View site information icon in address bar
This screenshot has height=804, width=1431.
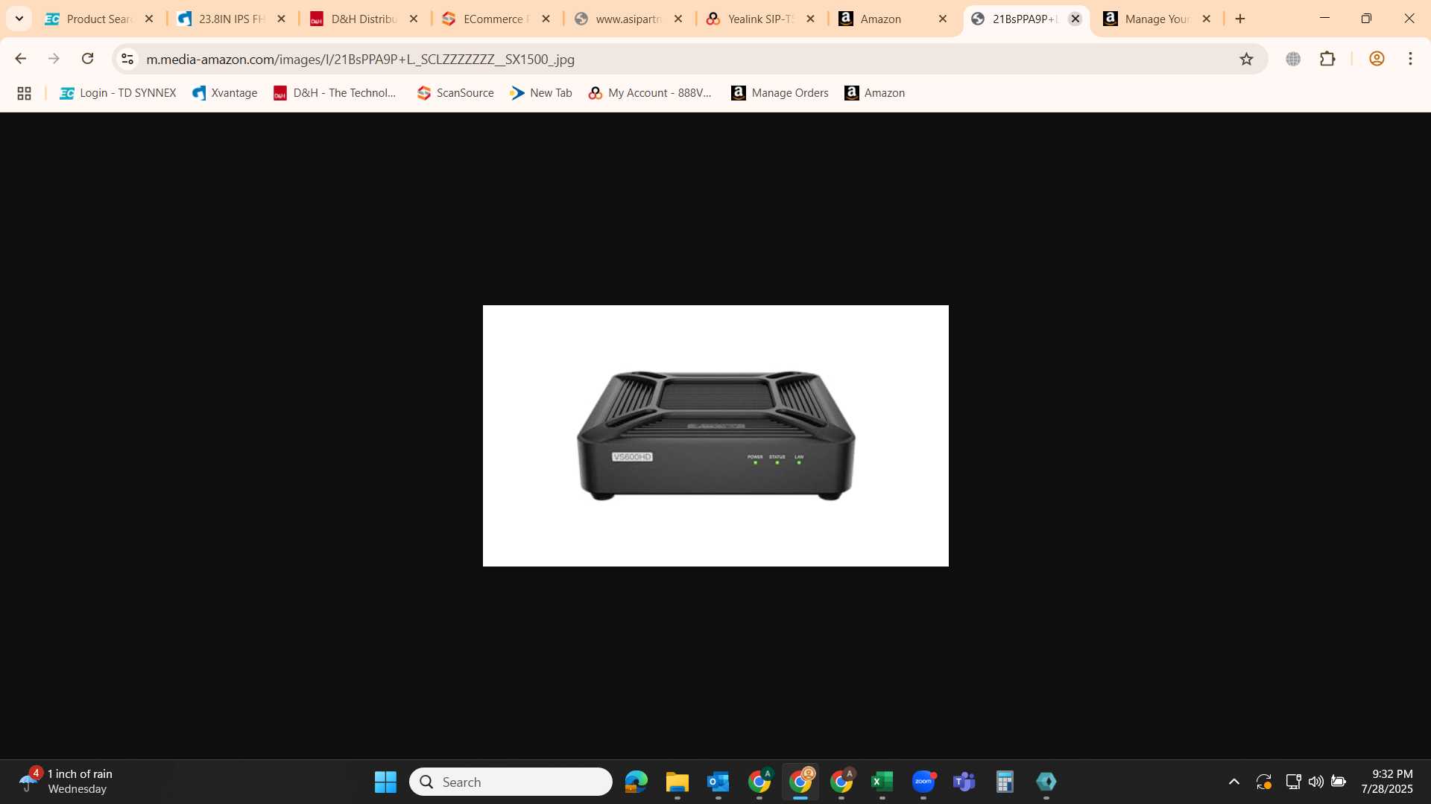127,59
